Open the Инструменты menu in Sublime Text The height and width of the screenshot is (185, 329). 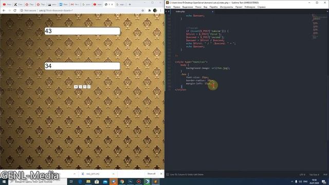226,7
